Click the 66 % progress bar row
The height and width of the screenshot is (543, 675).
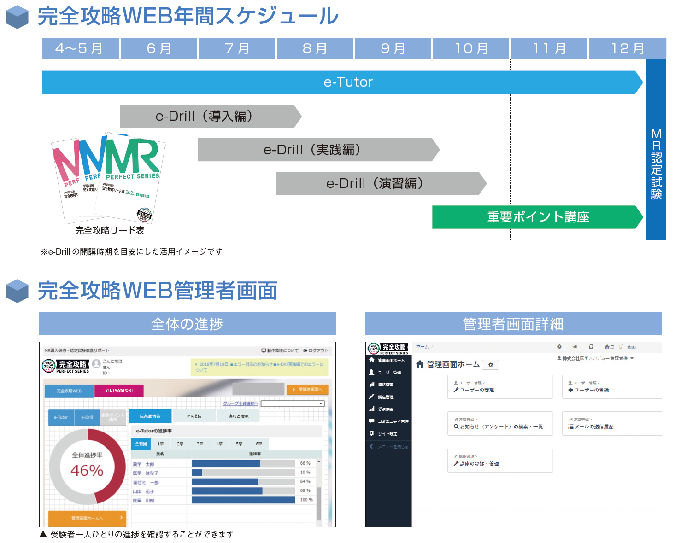tap(243, 463)
